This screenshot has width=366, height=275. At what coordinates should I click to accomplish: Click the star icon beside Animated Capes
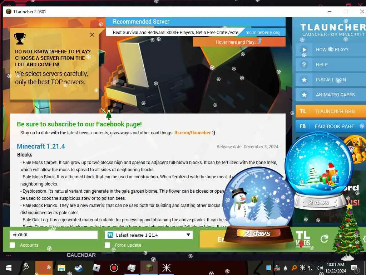tap(304, 95)
